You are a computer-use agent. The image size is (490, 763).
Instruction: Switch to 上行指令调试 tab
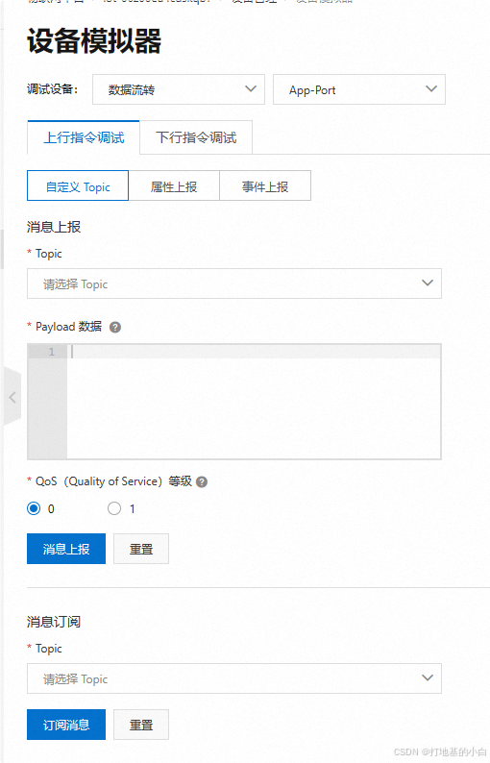pyautogui.click(x=84, y=137)
